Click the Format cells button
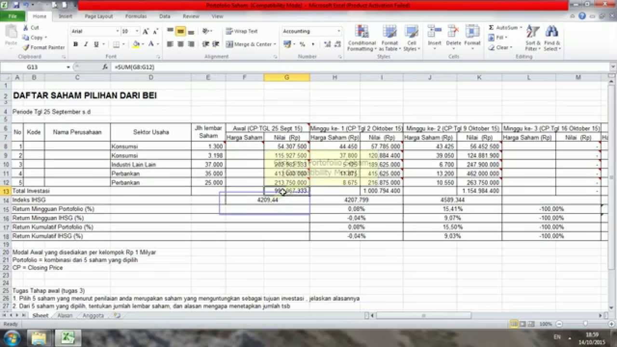617x347 pixels. tap(472, 39)
